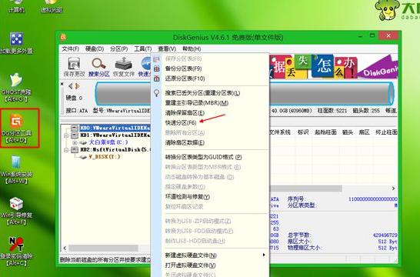Open the 工具(T) menu
420x277 pixels.
click(143, 48)
